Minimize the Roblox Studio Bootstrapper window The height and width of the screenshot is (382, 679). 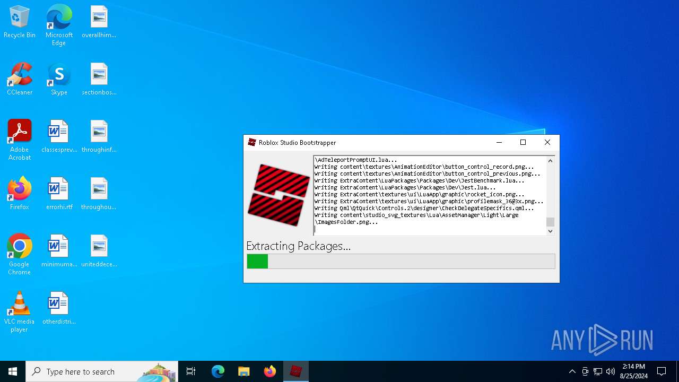pyautogui.click(x=499, y=142)
